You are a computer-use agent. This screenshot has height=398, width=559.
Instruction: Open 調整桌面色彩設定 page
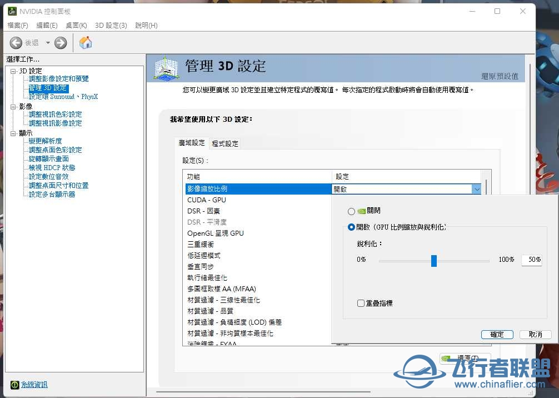tap(55, 150)
